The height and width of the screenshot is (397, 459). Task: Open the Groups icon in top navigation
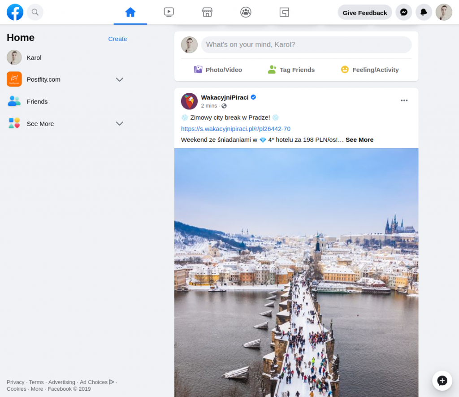tap(246, 12)
